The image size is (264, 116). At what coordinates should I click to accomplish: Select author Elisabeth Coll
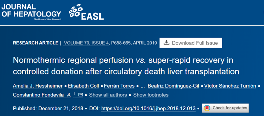click(83, 86)
